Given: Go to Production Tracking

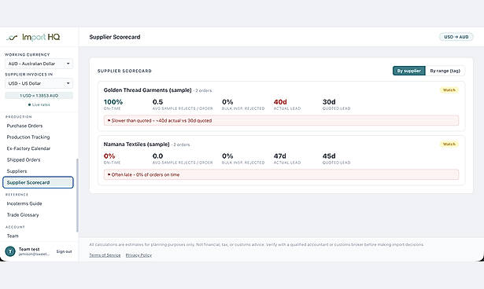Looking at the screenshot, I should point(28,137).
